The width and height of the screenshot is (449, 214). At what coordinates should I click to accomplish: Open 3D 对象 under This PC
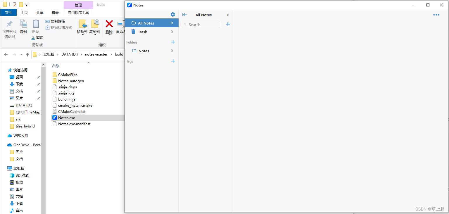coord(19,175)
